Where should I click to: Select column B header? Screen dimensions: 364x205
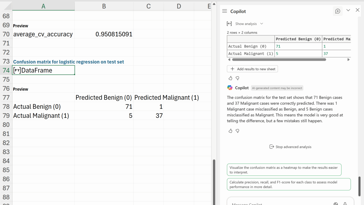coord(104,6)
